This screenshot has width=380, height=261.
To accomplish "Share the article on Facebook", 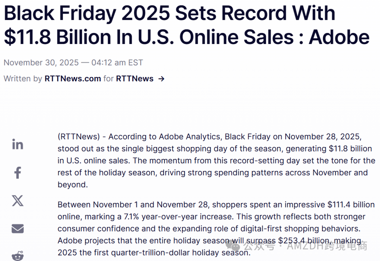I will coord(18,173).
